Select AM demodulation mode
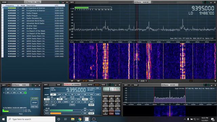The height and width of the screenshot is (122, 217). coord(53,95)
